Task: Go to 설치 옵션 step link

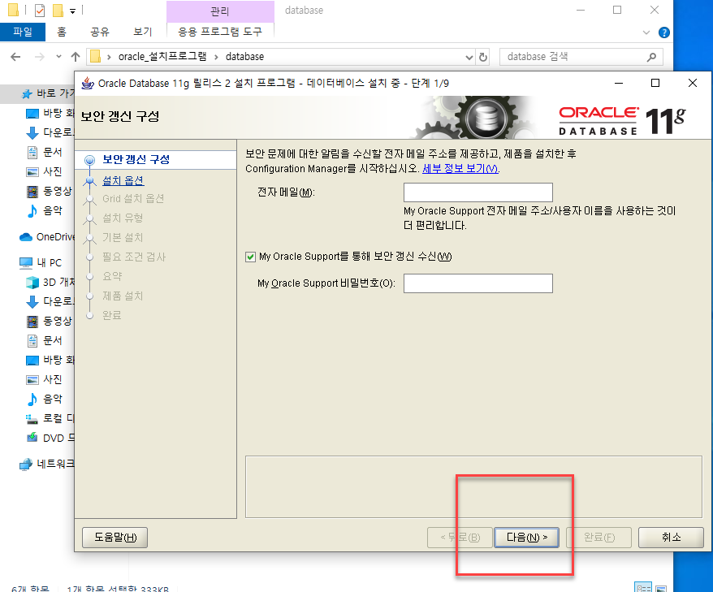Action: 123,180
